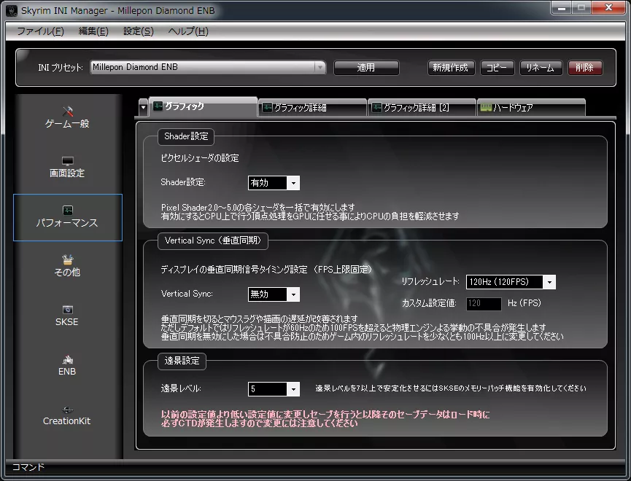Click the Shader設定 group header label
This screenshot has width=631, height=481.
coord(186,136)
